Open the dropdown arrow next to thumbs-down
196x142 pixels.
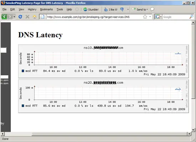point(128,9)
